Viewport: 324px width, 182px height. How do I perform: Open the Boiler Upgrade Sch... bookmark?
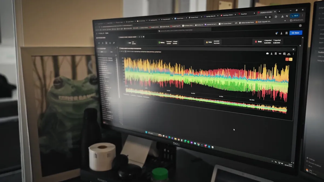(x=263, y=22)
